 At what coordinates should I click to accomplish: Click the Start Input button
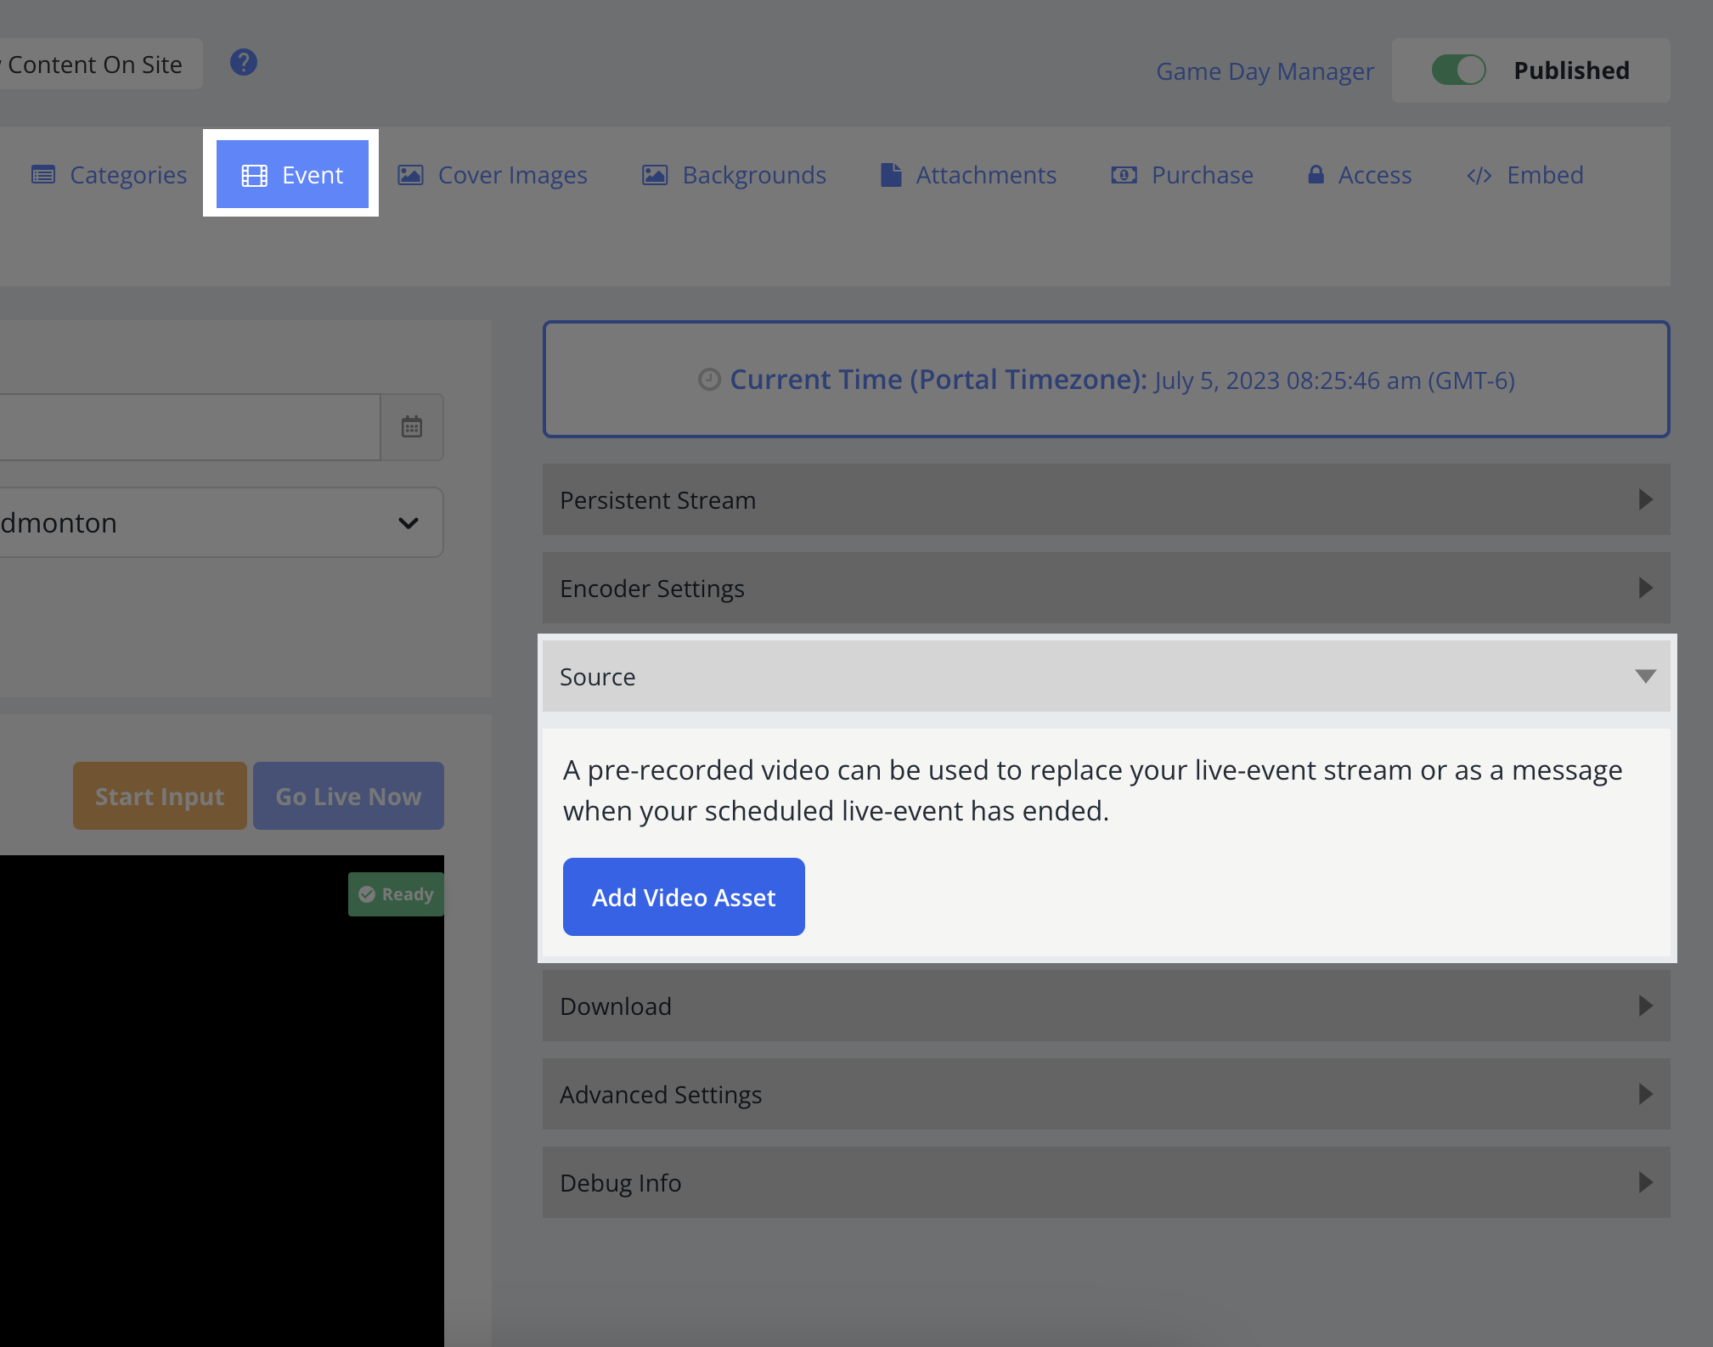[x=160, y=797]
